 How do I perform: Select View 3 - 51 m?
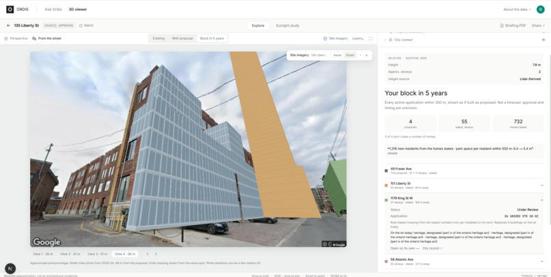[x=97, y=254]
